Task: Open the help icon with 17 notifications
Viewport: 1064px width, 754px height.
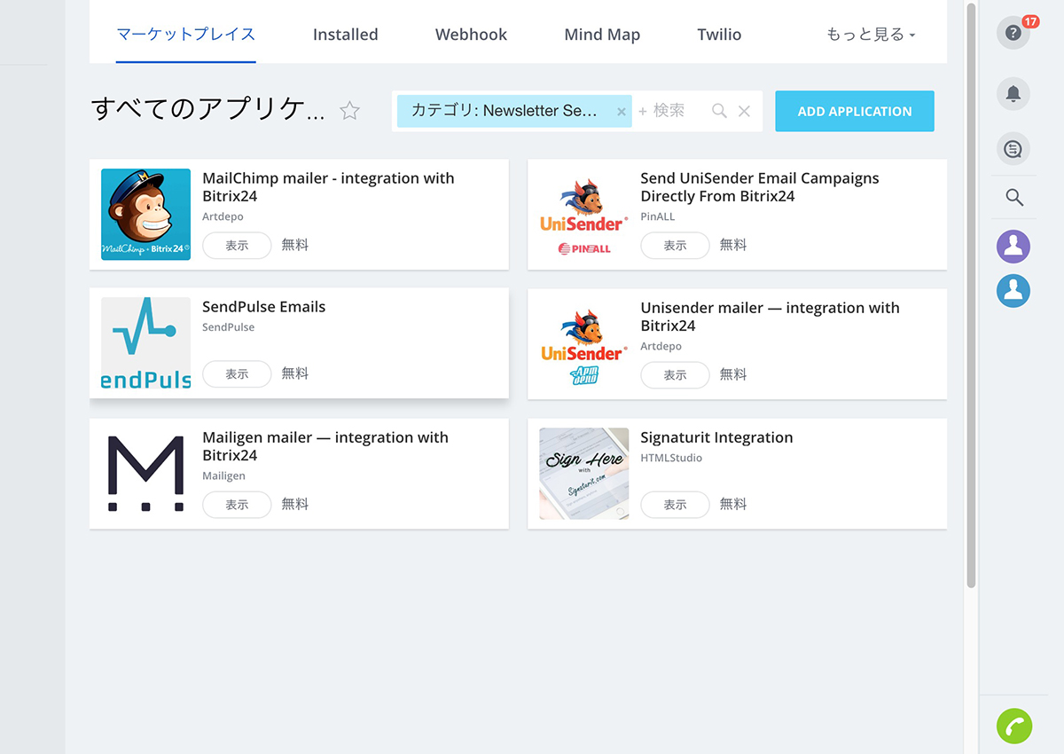Action: click(1013, 34)
